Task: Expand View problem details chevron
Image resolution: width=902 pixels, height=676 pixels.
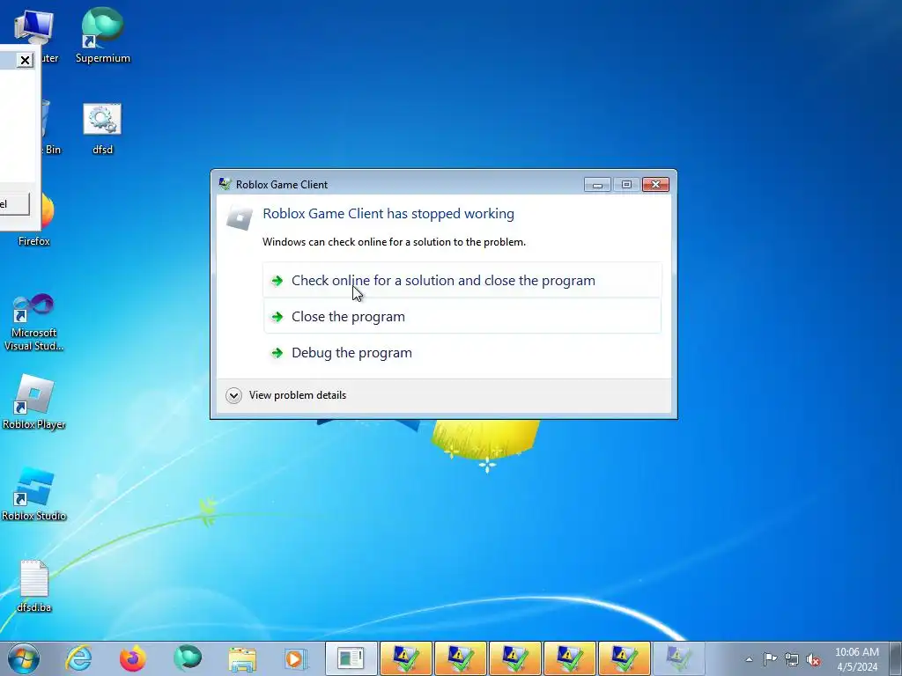Action: point(233,395)
